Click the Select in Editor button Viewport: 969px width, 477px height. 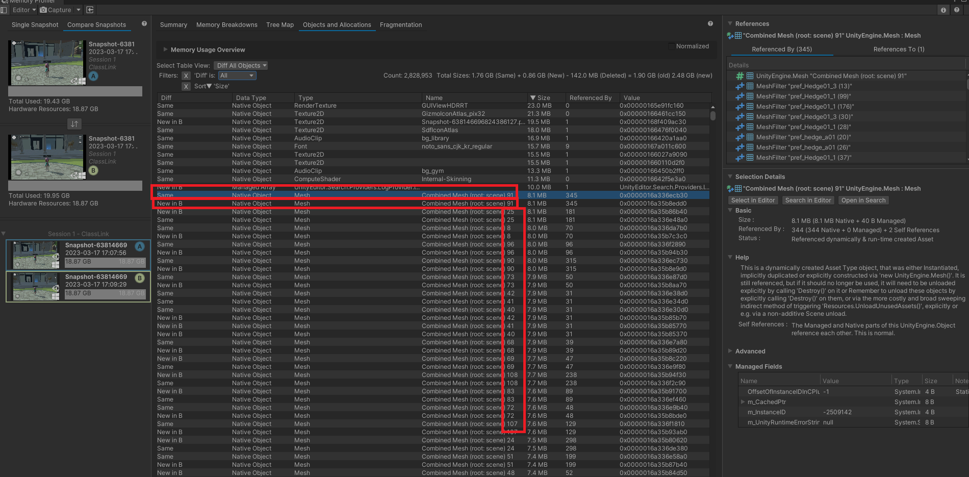click(x=753, y=200)
